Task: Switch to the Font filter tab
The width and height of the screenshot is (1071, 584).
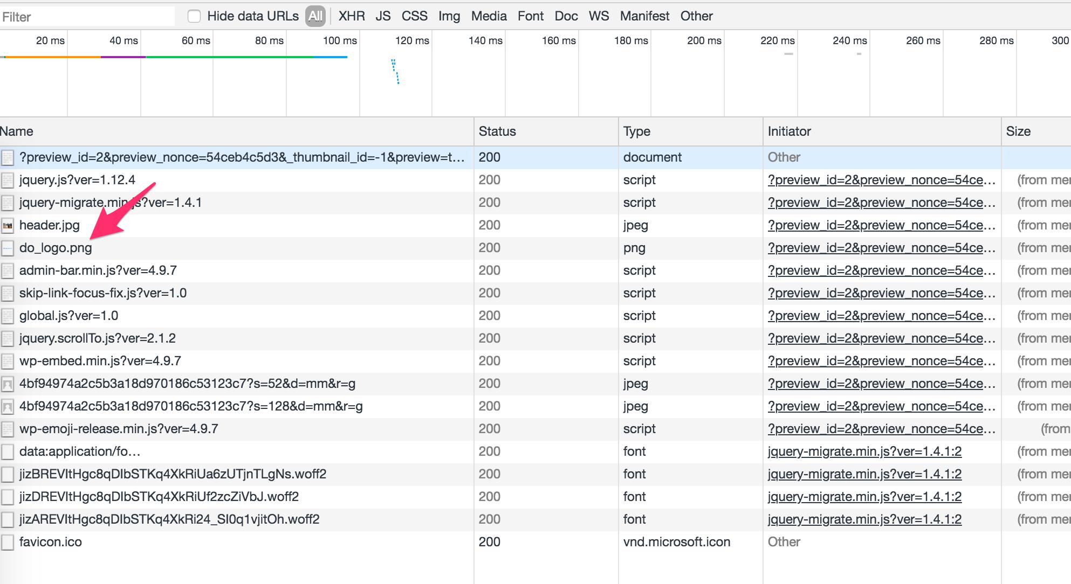Action: [531, 16]
